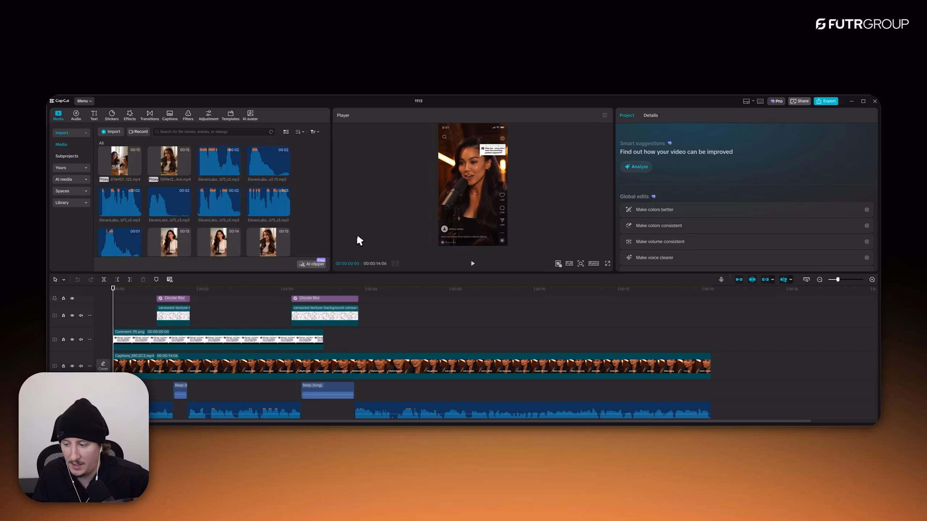Enable Make voice clearer toggle
927x521 pixels.
pyautogui.click(x=867, y=258)
